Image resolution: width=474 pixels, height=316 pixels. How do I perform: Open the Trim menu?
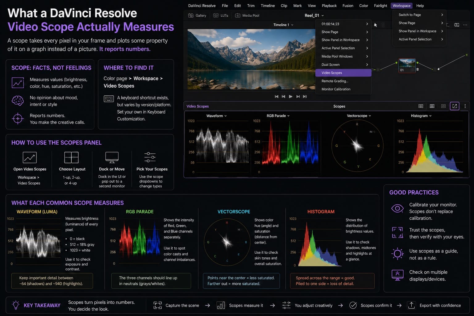(251, 6)
